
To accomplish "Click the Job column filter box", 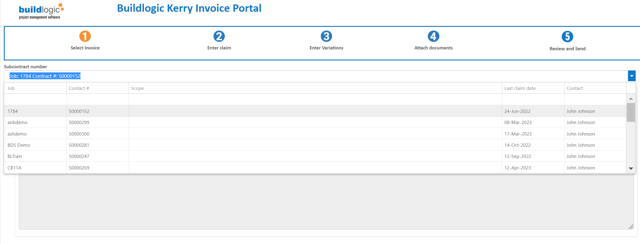I will [x=35, y=99].
